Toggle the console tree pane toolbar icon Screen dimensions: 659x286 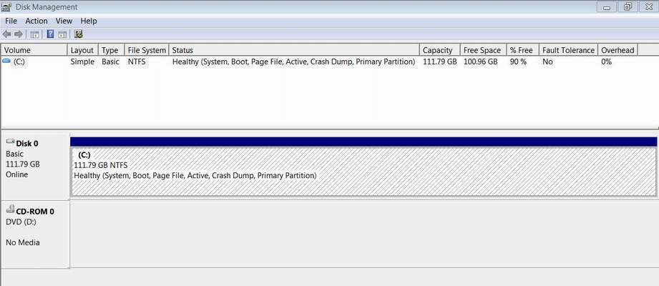[x=35, y=34]
